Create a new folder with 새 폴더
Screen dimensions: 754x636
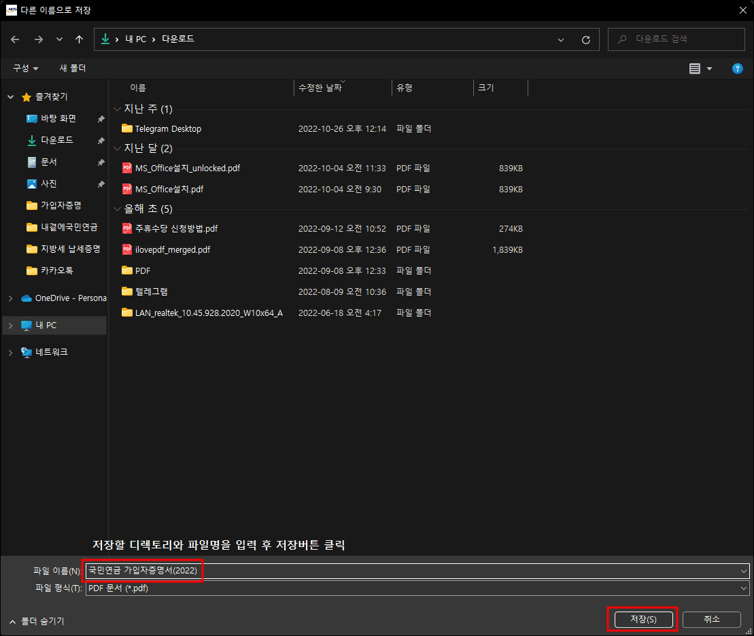point(73,68)
